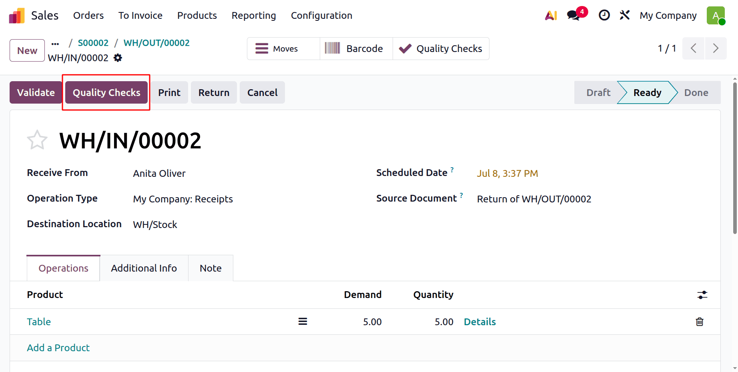
Task: Click the Return button
Action: 214,92
